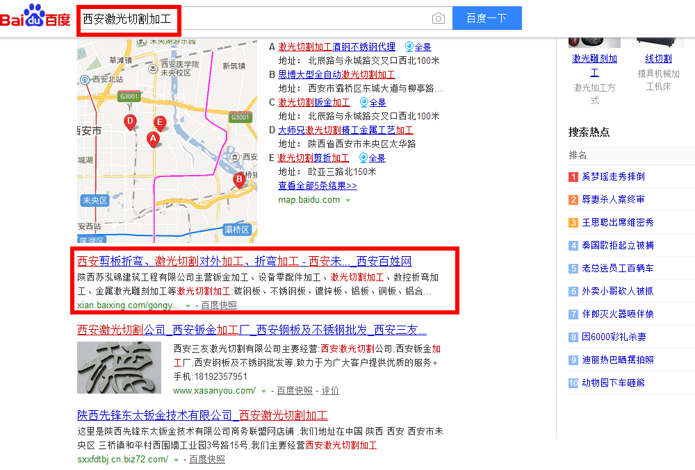Click 评价 link for the xasanyou result

(330, 391)
